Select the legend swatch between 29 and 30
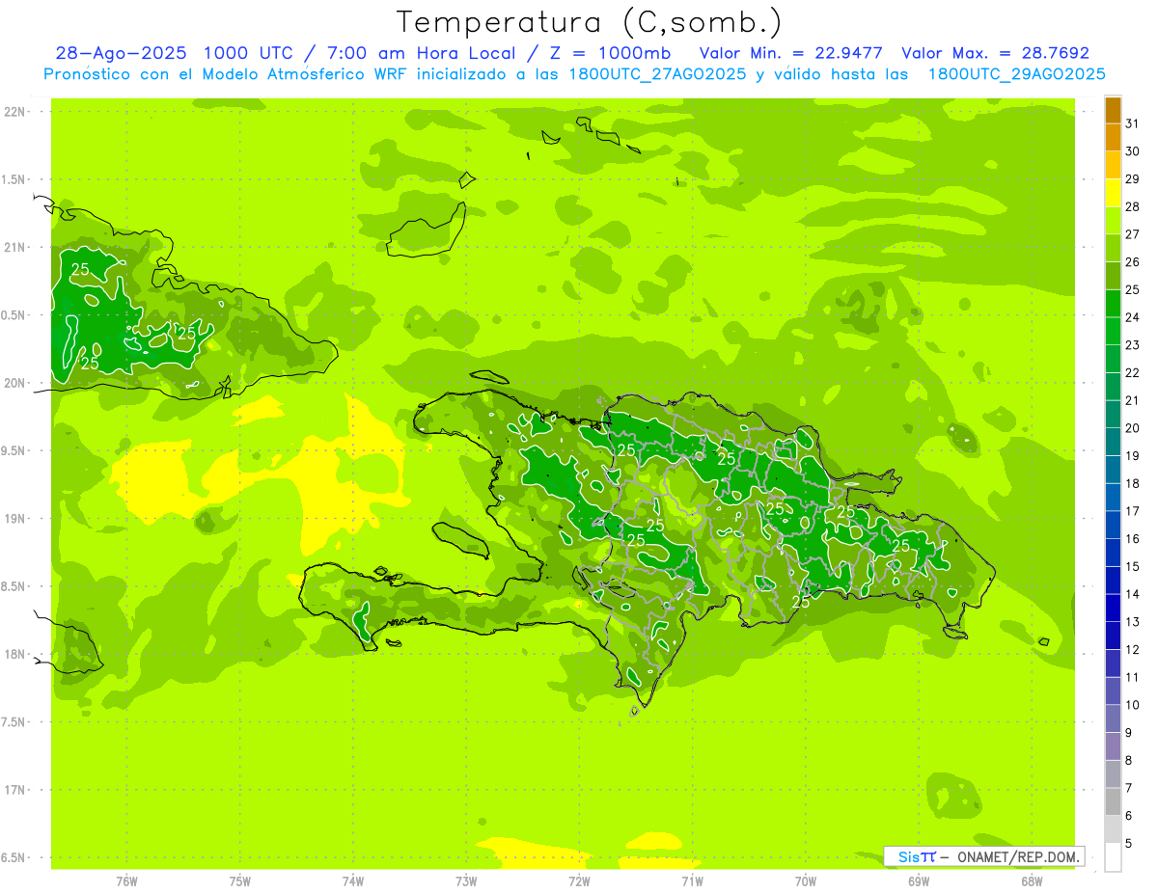Screen dimensions: 1158x894 (x=1113, y=166)
